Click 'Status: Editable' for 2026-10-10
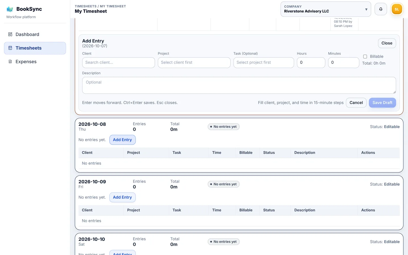The image size is (408, 255). point(385,242)
